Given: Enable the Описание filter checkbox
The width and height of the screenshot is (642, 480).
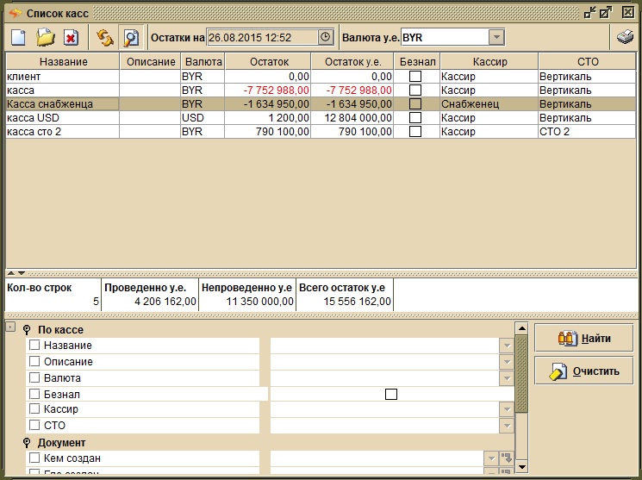Looking at the screenshot, I should [34, 361].
